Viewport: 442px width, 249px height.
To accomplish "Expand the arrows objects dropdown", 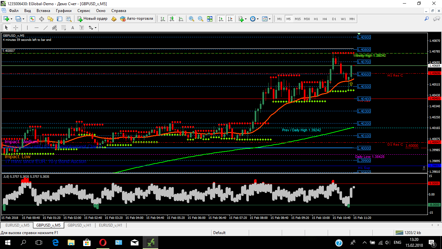I will click(96, 28).
